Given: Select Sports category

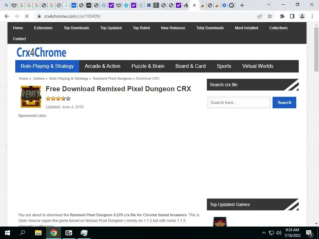Looking at the screenshot, I should click(x=224, y=66).
